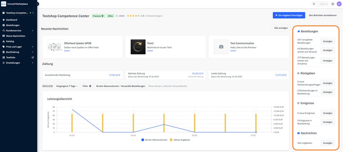This screenshot has width=343, height=152.
Task: Toggle the Aktive Angebote yellow legend swatch
Action: tap(171, 140)
